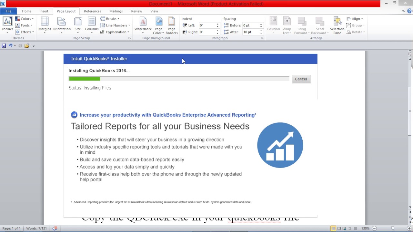This screenshot has height=232, width=413.
Task: Click the Undo icon
Action: [10, 46]
